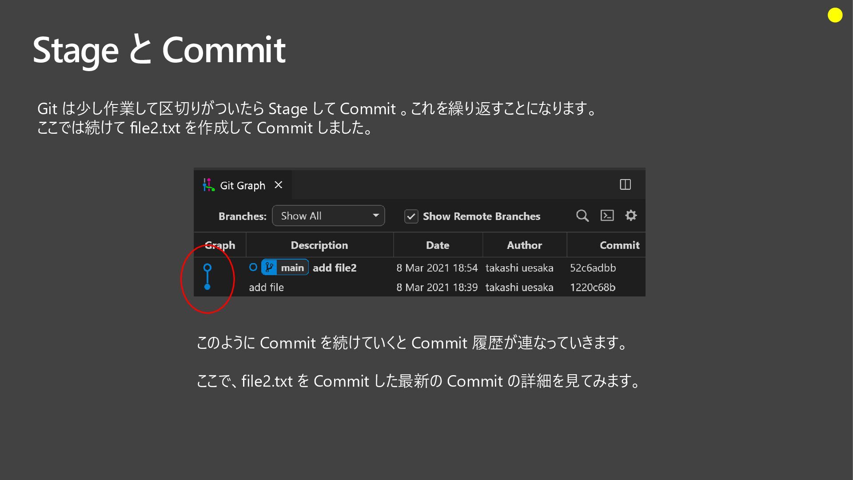Viewport: 853px width, 480px height.
Task: Close the Git Graph tab
Action: pyautogui.click(x=279, y=185)
